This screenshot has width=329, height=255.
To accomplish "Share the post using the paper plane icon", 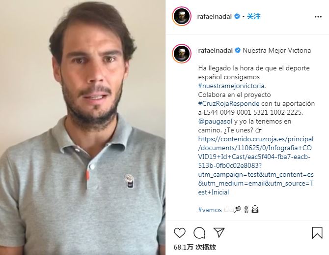I will coord(219,232).
